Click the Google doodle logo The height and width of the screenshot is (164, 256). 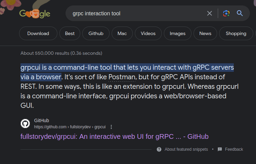(x=35, y=14)
